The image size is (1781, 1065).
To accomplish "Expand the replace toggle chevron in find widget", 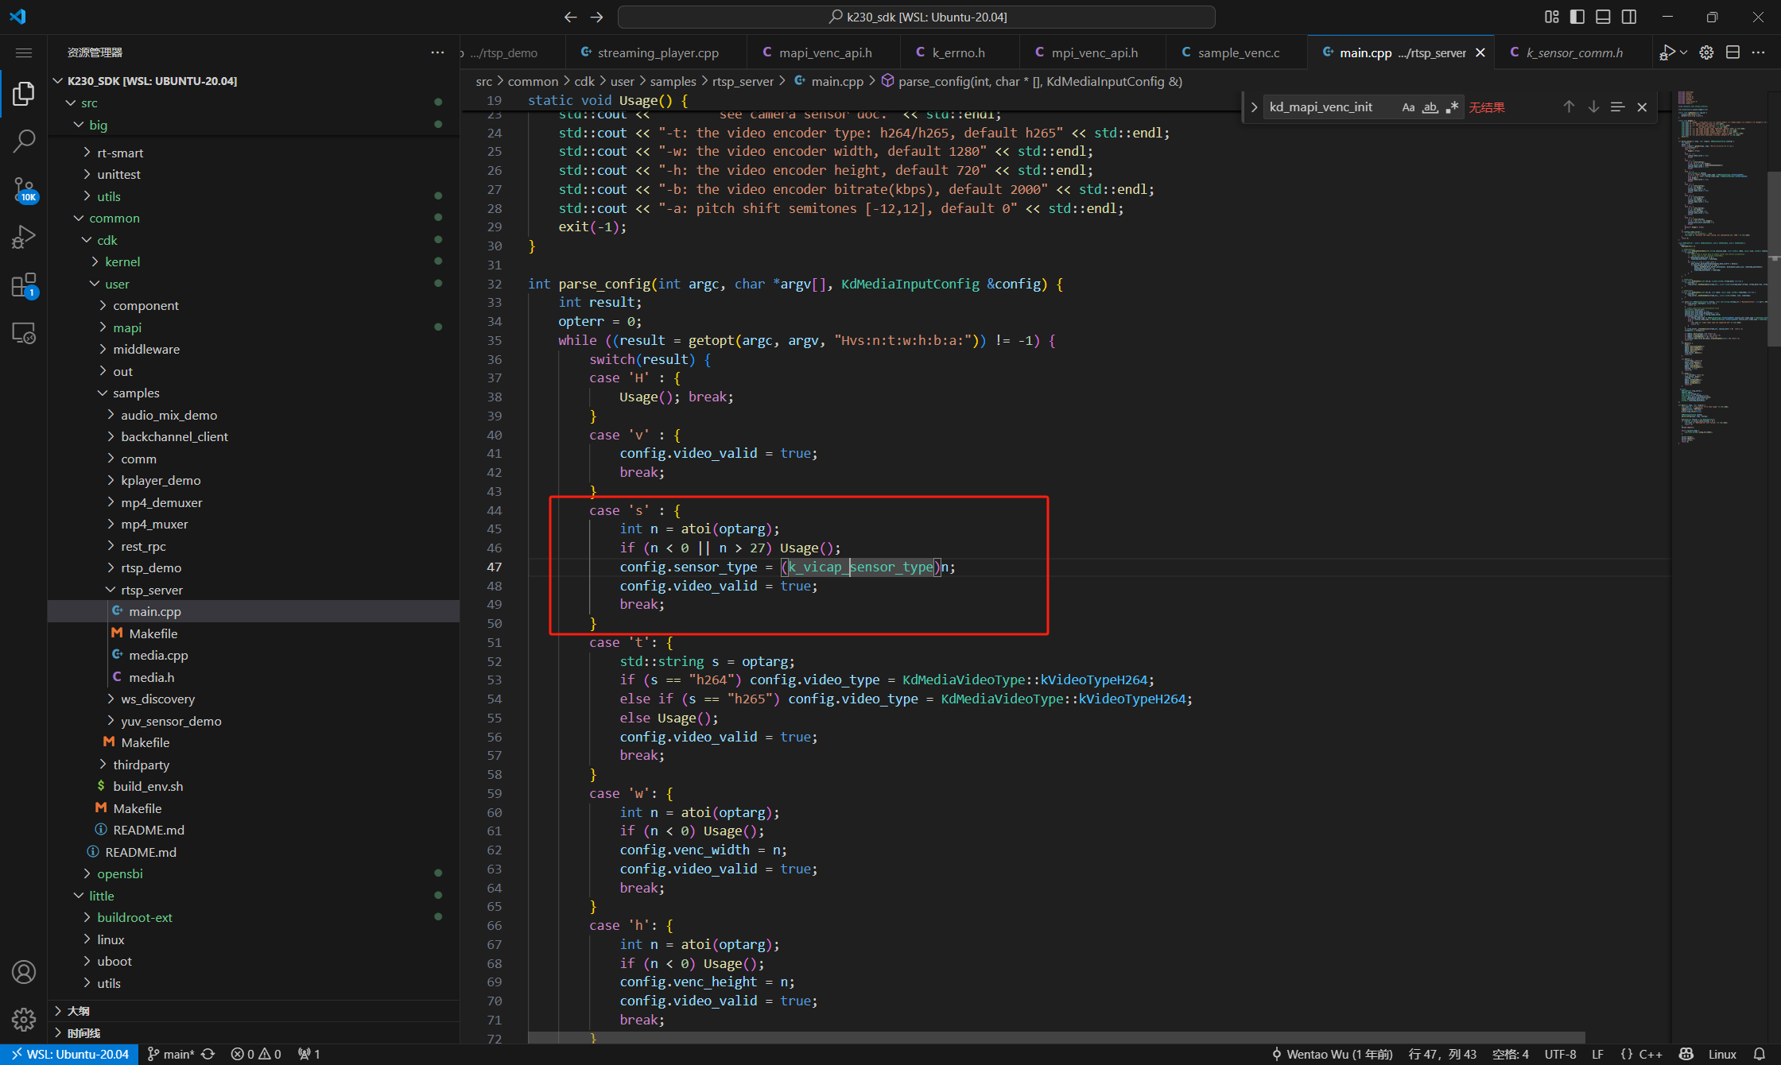I will [1254, 107].
